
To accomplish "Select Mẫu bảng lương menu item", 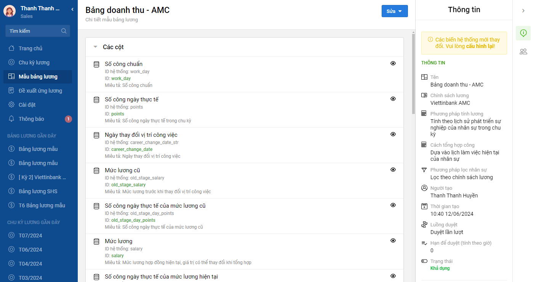I will 37,77.
